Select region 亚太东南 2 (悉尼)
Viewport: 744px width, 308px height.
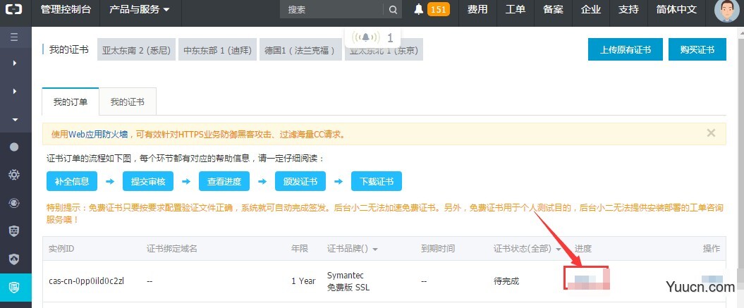tap(136, 50)
